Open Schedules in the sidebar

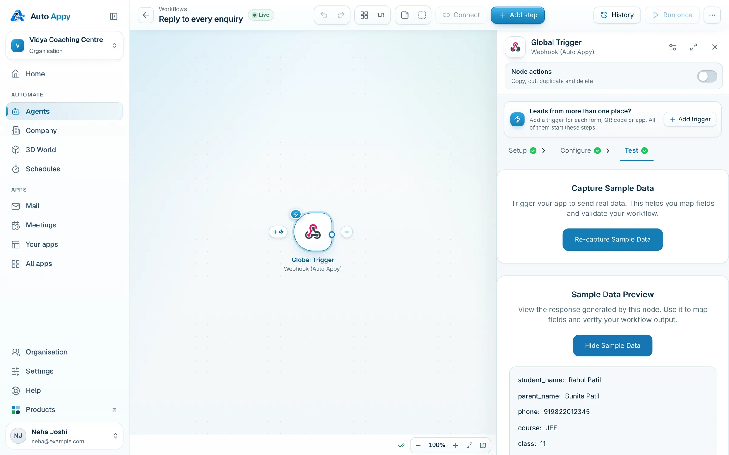coord(64,169)
